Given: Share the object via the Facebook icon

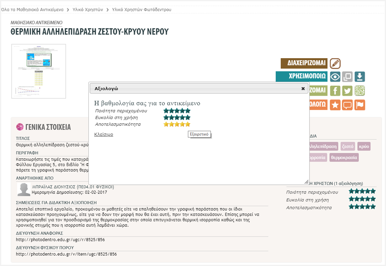Looking at the screenshot, I should pyautogui.click(x=335, y=91).
